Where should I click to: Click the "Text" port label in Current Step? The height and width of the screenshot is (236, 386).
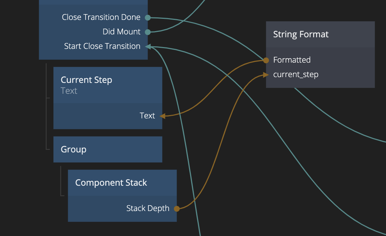click(x=147, y=116)
